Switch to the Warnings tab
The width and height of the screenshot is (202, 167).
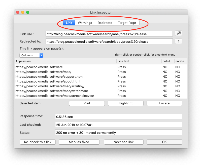(x=85, y=23)
